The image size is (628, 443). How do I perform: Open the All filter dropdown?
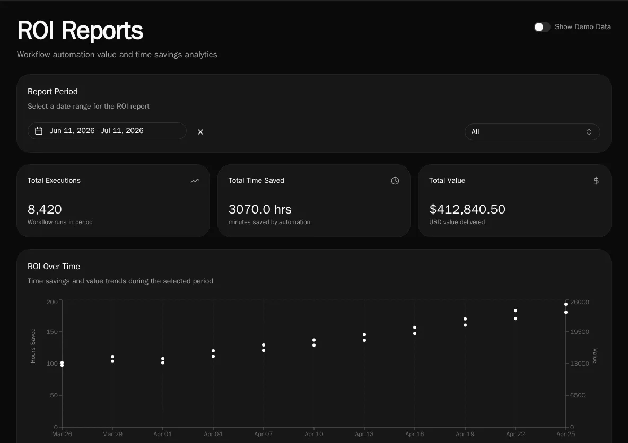click(x=533, y=131)
